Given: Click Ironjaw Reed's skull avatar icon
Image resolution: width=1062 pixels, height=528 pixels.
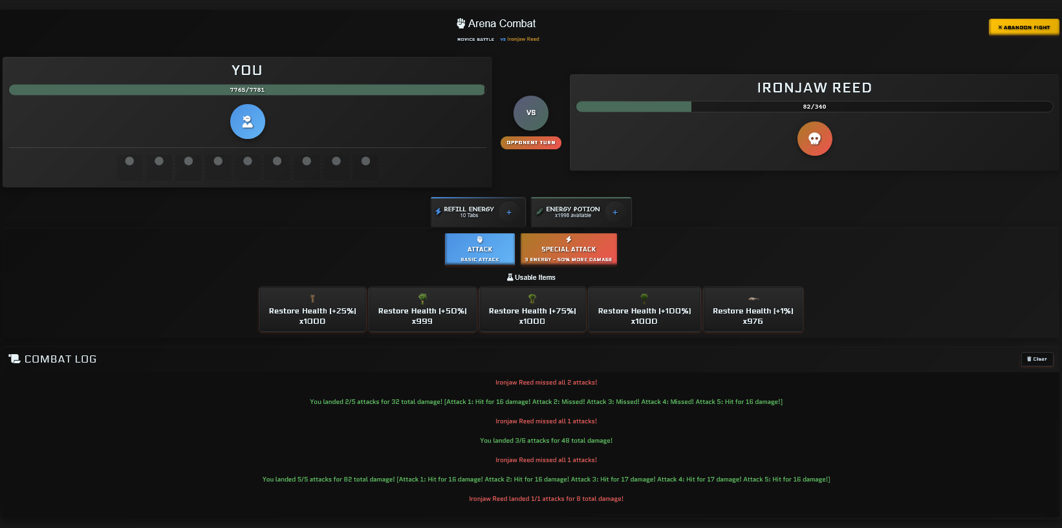Looking at the screenshot, I should pyautogui.click(x=814, y=139).
